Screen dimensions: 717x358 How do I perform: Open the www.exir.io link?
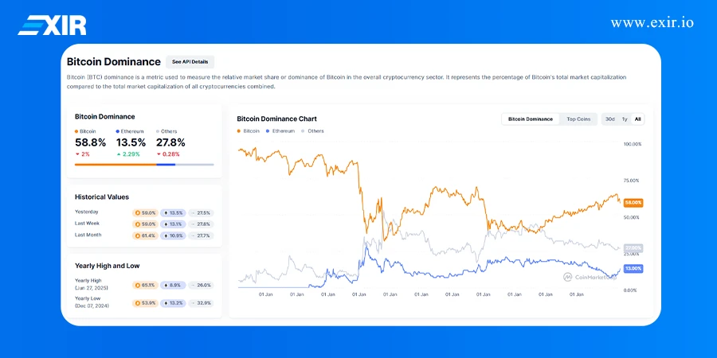(x=652, y=22)
